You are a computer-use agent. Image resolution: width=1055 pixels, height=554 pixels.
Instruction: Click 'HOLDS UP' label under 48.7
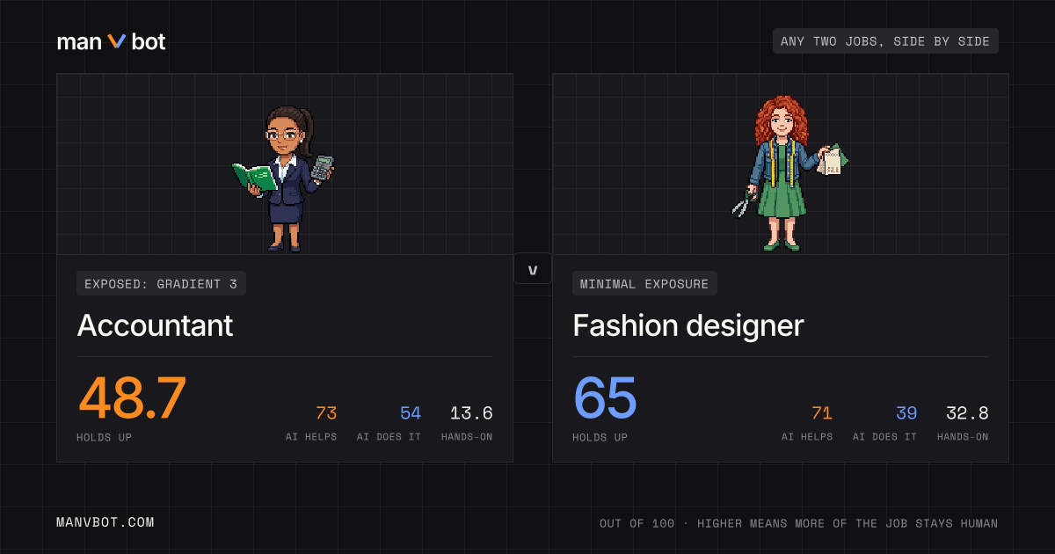point(104,437)
